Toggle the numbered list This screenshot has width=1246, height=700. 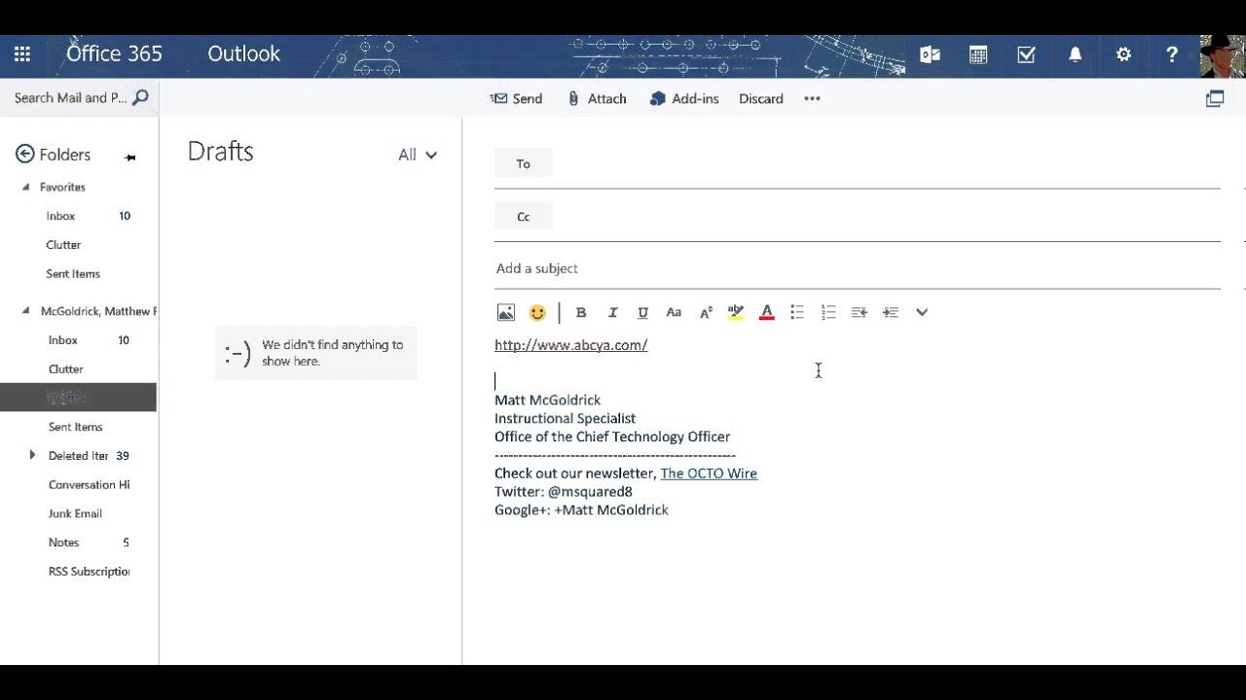click(x=828, y=312)
